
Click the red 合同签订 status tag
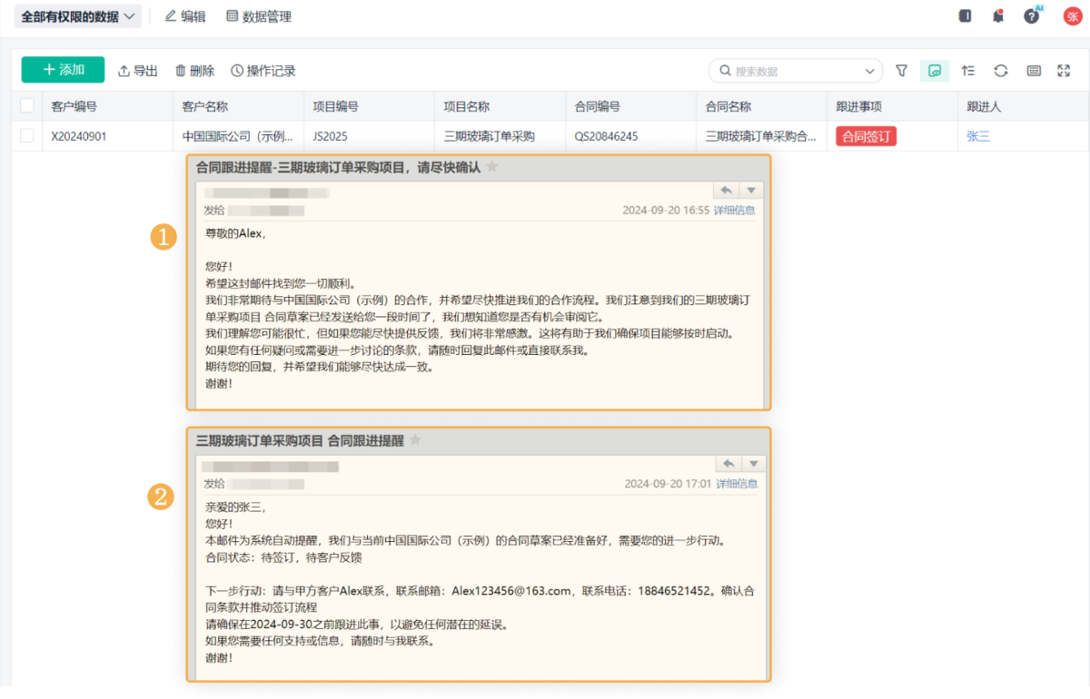866,136
